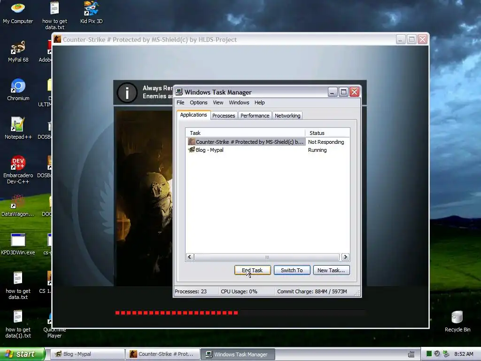Open Kid Pix 3D desktop shortcut

pos(91,13)
